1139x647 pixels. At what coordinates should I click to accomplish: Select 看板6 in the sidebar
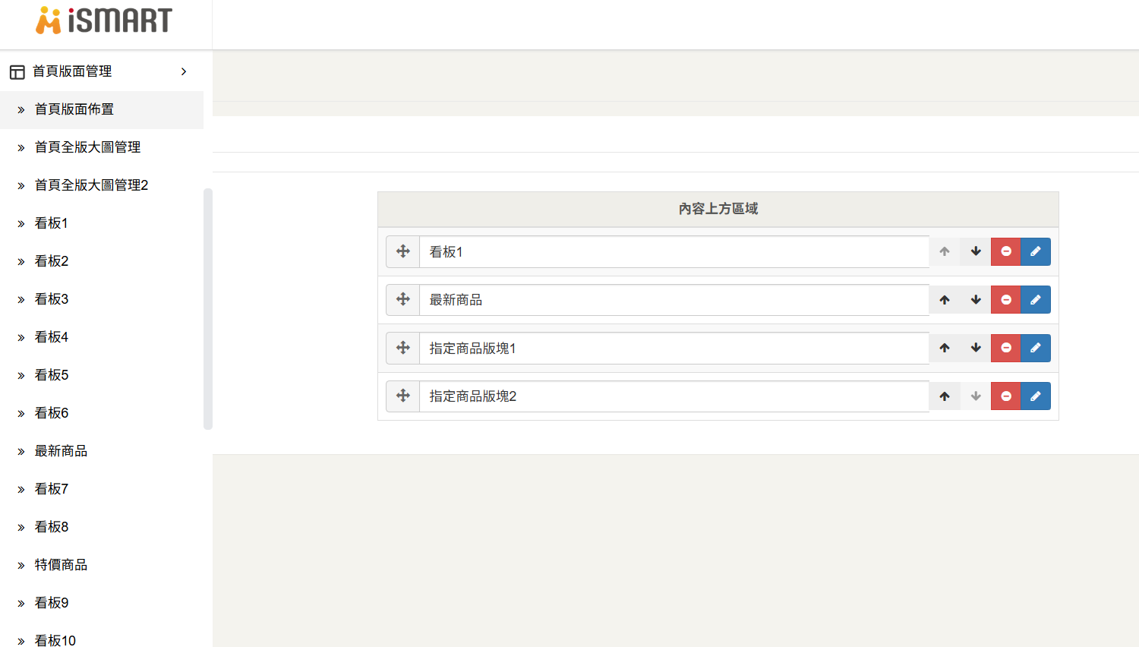102,413
